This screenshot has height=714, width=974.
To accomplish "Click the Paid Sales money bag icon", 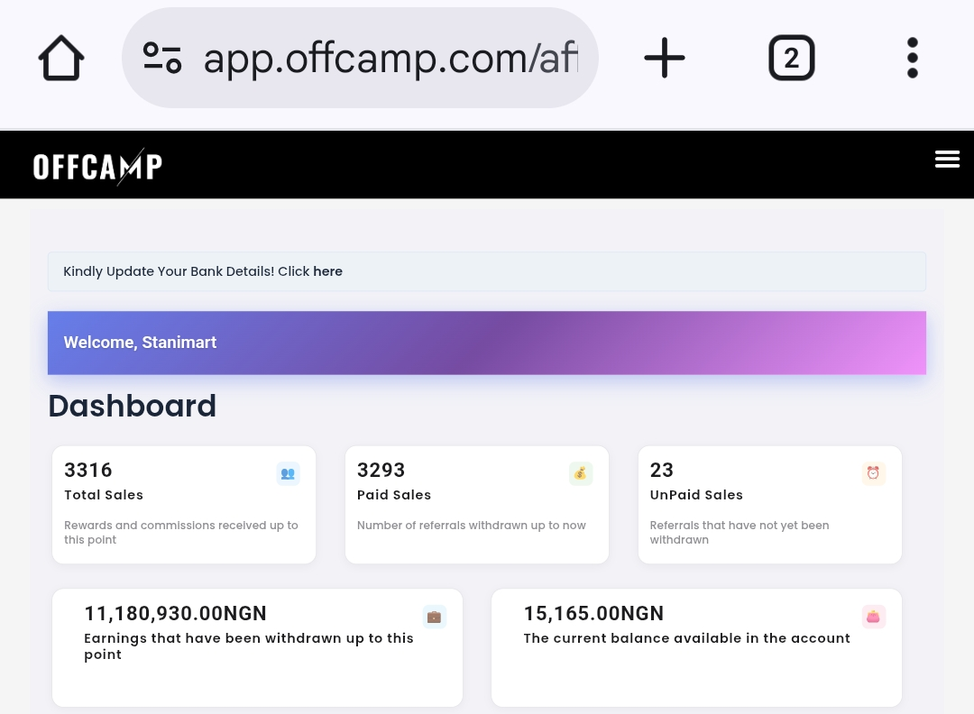I will click(x=580, y=473).
